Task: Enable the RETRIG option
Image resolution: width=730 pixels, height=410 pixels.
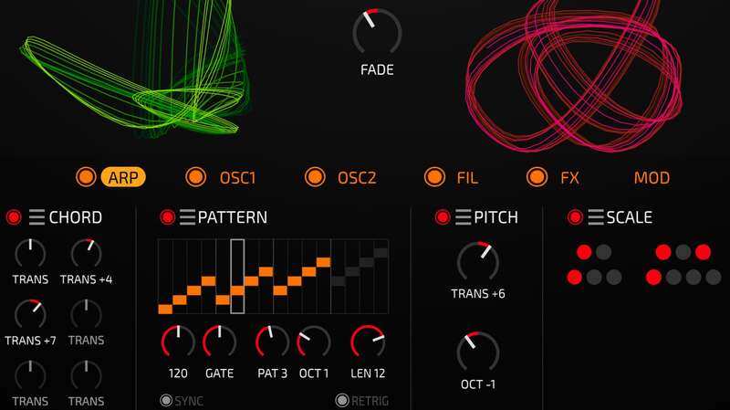Action: tap(342, 400)
